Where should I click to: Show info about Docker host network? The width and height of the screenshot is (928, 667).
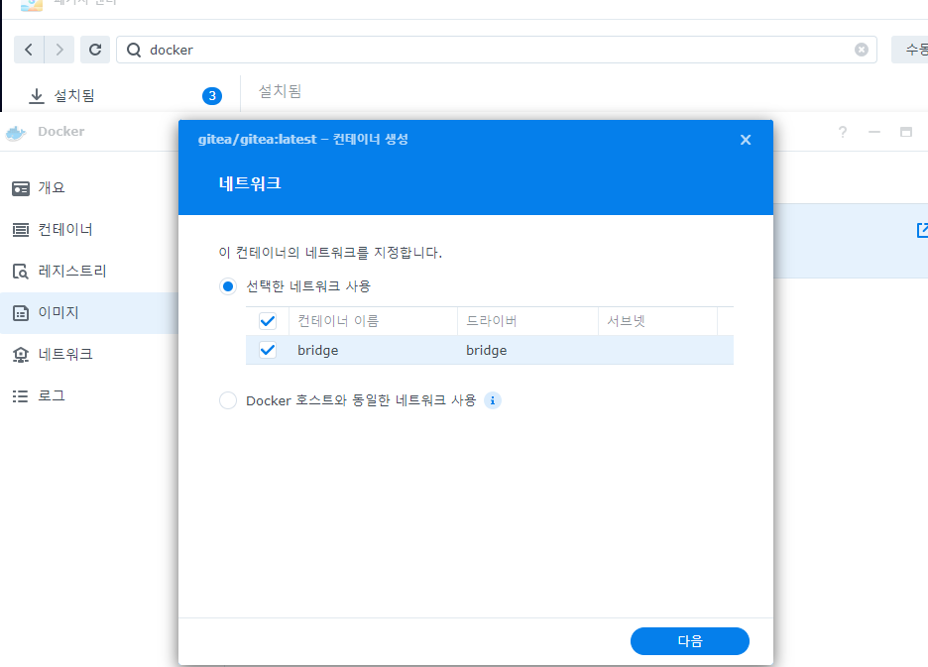click(x=493, y=400)
